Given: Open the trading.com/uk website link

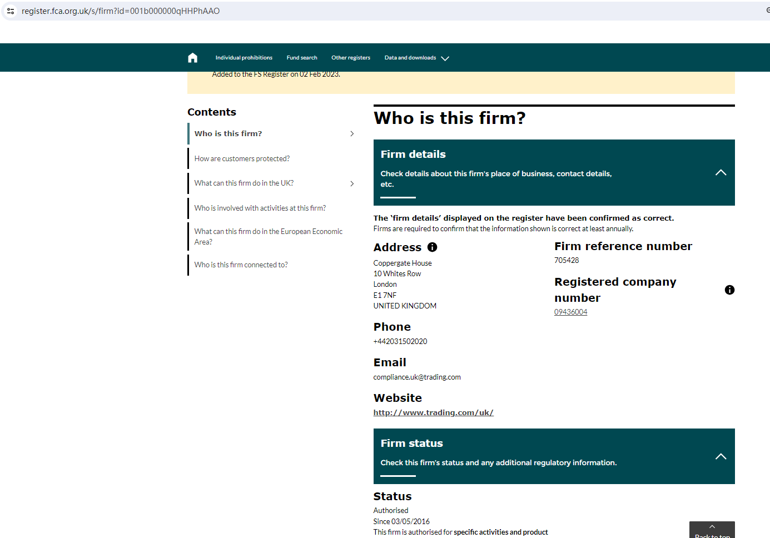Looking at the screenshot, I should tap(433, 413).
